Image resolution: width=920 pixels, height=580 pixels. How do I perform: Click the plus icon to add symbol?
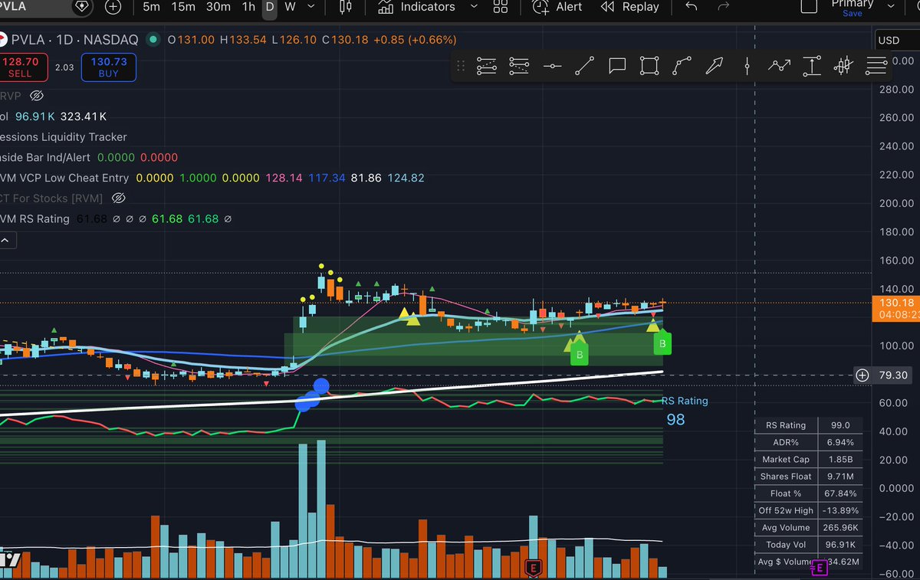[x=113, y=7]
